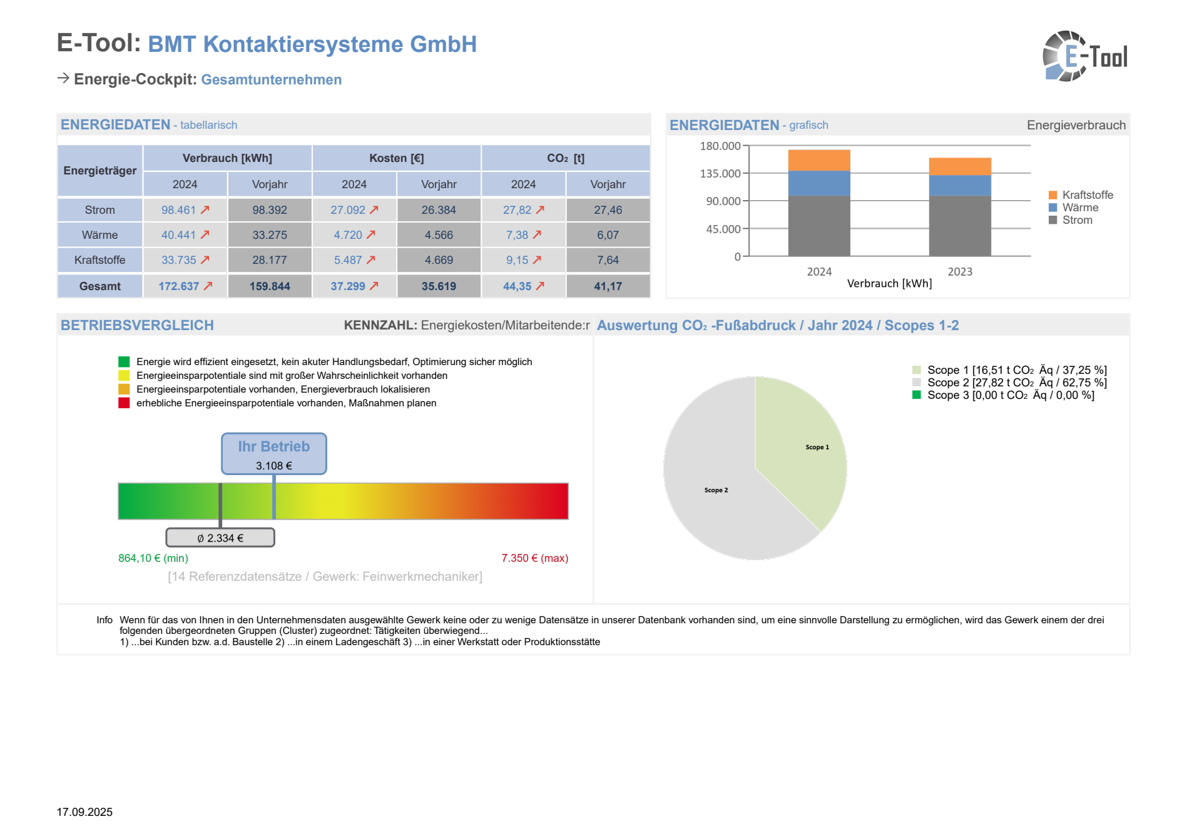Click the trend arrow beside Gesamt consumption 172.637
The image size is (1187, 839).
(x=208, y=286)
